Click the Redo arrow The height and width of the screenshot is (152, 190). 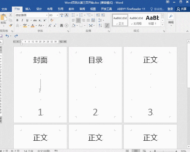(16, 36)
